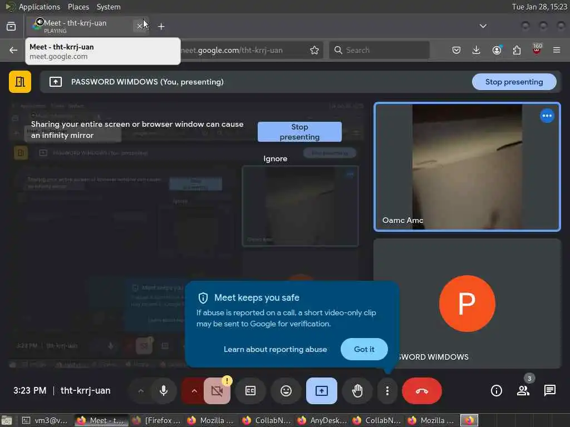Open chat with everyone icon
The height and width of the screenshot is (427, 570).
tap(549, 391)
